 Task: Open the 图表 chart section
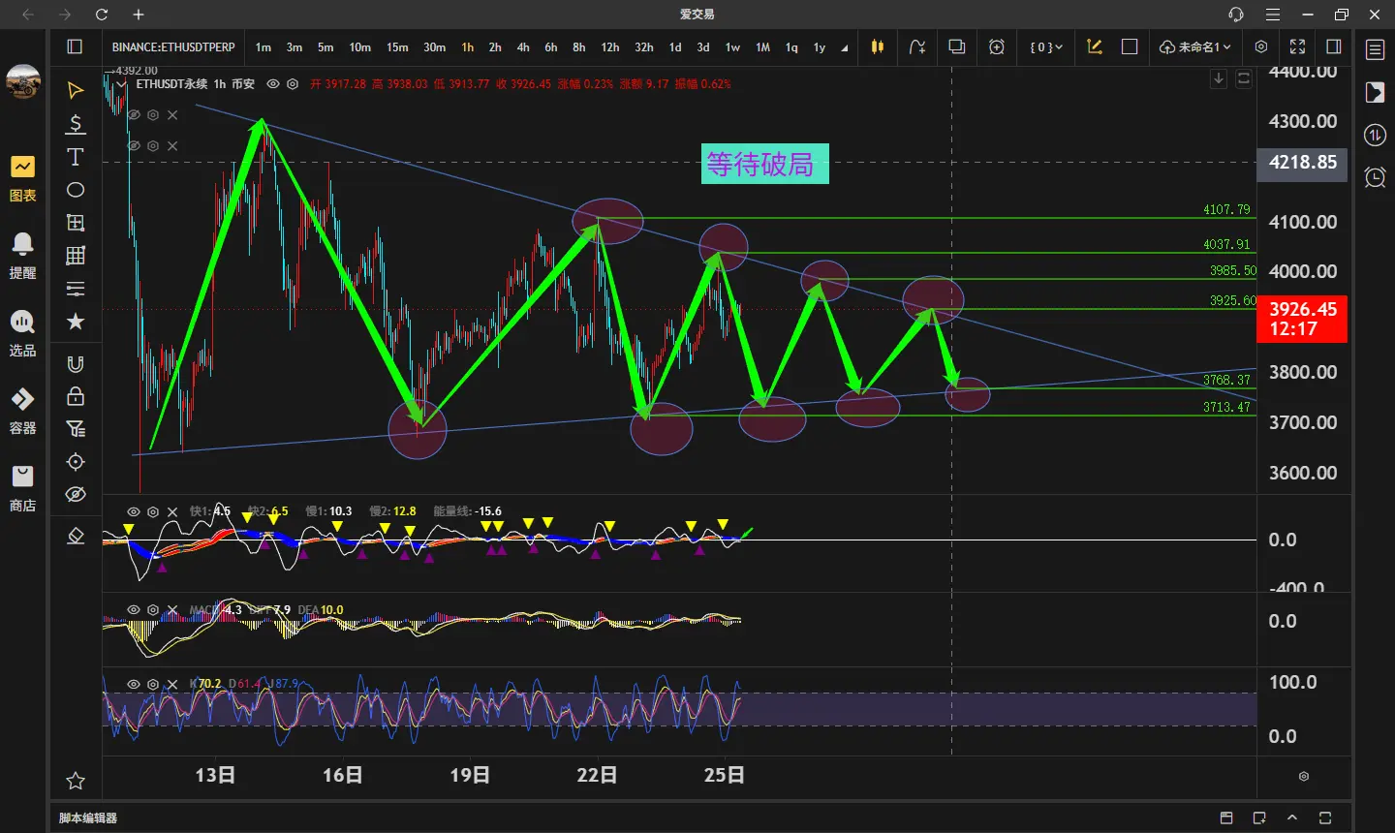point(22,179)
